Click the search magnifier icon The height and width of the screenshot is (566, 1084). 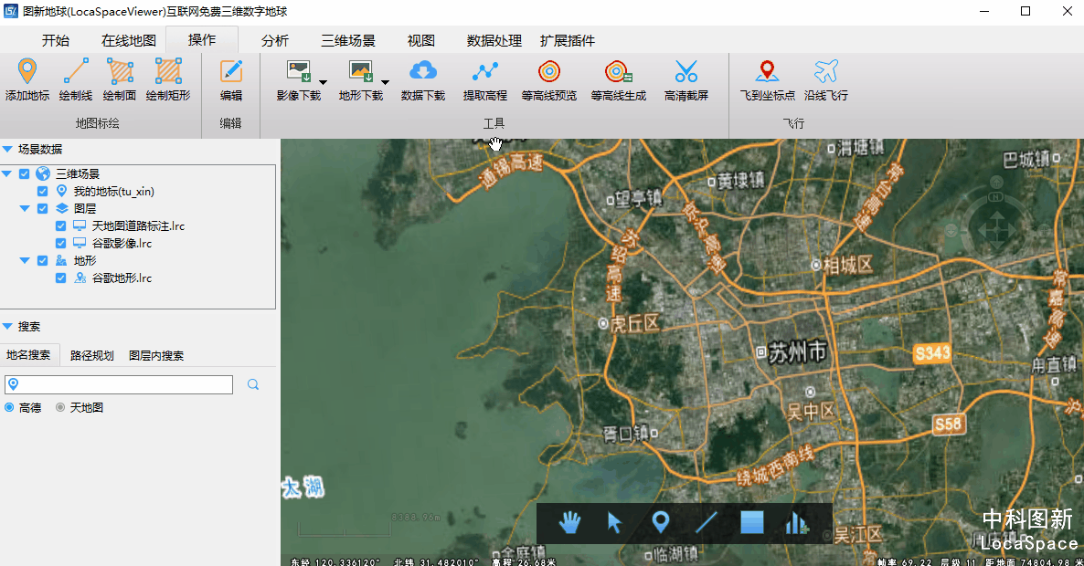[253, 384]
